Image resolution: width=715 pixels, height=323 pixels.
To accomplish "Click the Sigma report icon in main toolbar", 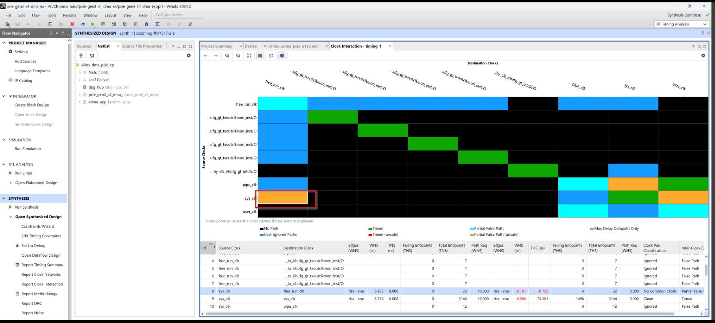I will pos(158,24).
